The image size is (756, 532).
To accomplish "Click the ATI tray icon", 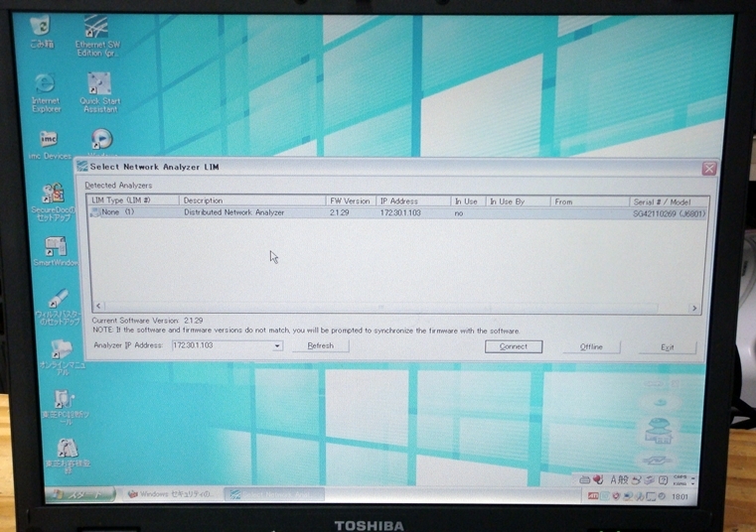I will coord(593,496).
